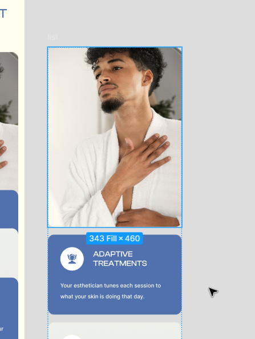The image size is (255, 339).
Task: Click the facial treatment icon in white circle
Action: pyautogui.click(x=72, y=259)
